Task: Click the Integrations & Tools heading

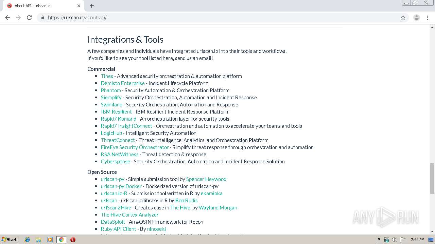Action: coord(125,40)
